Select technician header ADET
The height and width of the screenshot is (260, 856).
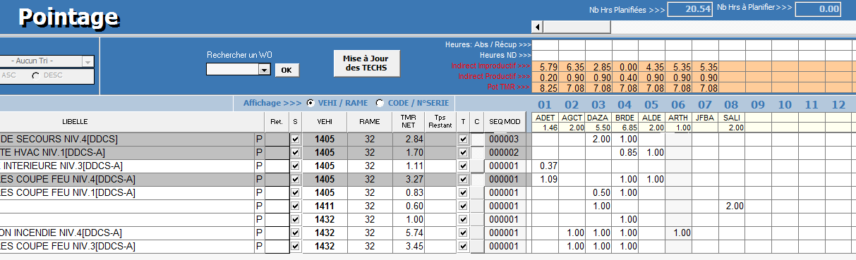545,118
